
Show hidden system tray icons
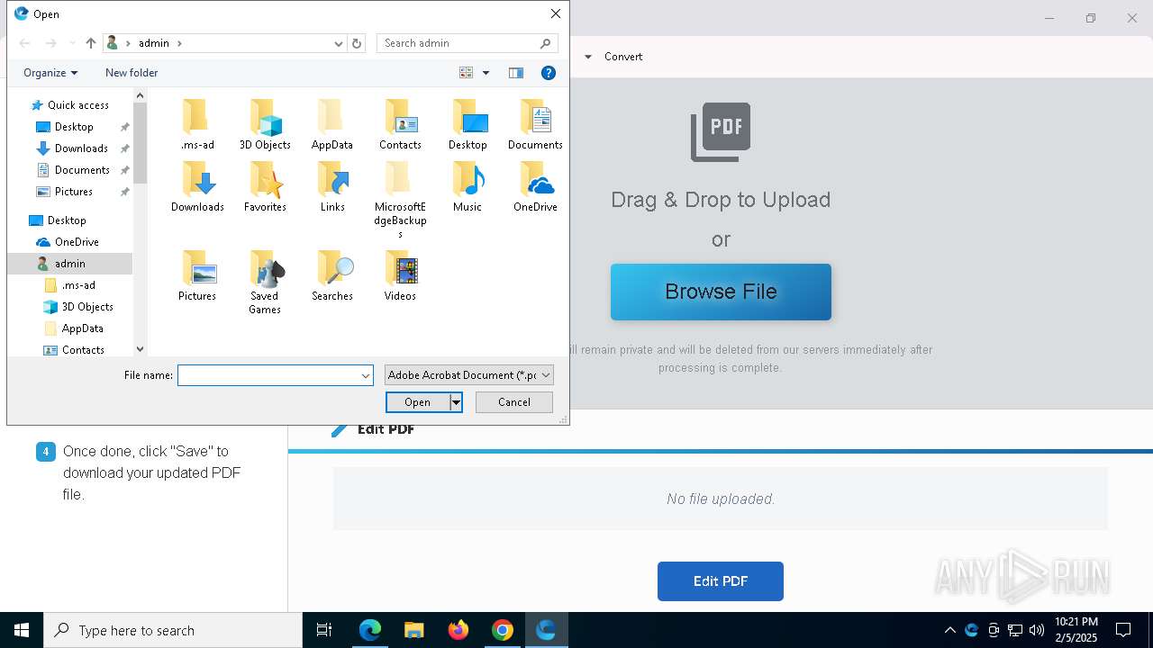tap(949, 630)
